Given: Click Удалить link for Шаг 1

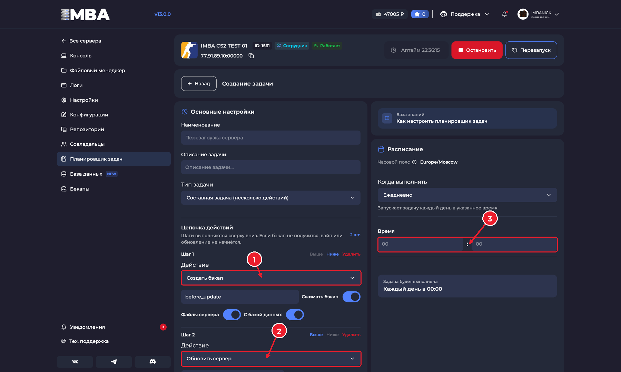Looking at the screenshot, I should [x=351, y=254].
